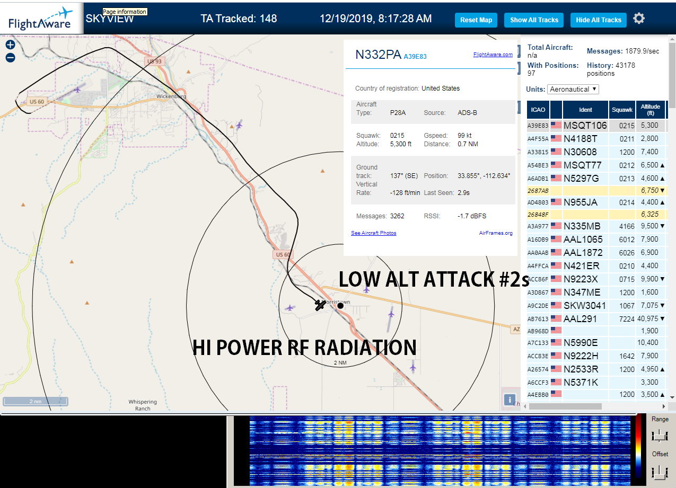Click the FlightAware logo
Viewport: 676px width, 488px height.
coord(41,19)
